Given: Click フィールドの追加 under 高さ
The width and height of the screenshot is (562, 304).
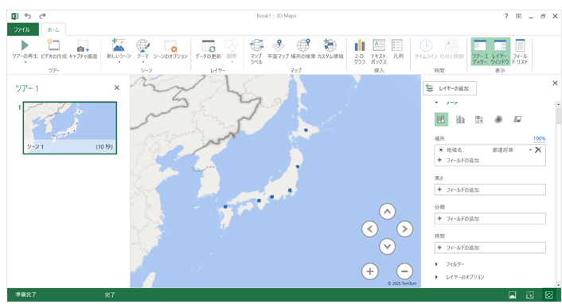Looking at the screenshot, I should point(490,189).
